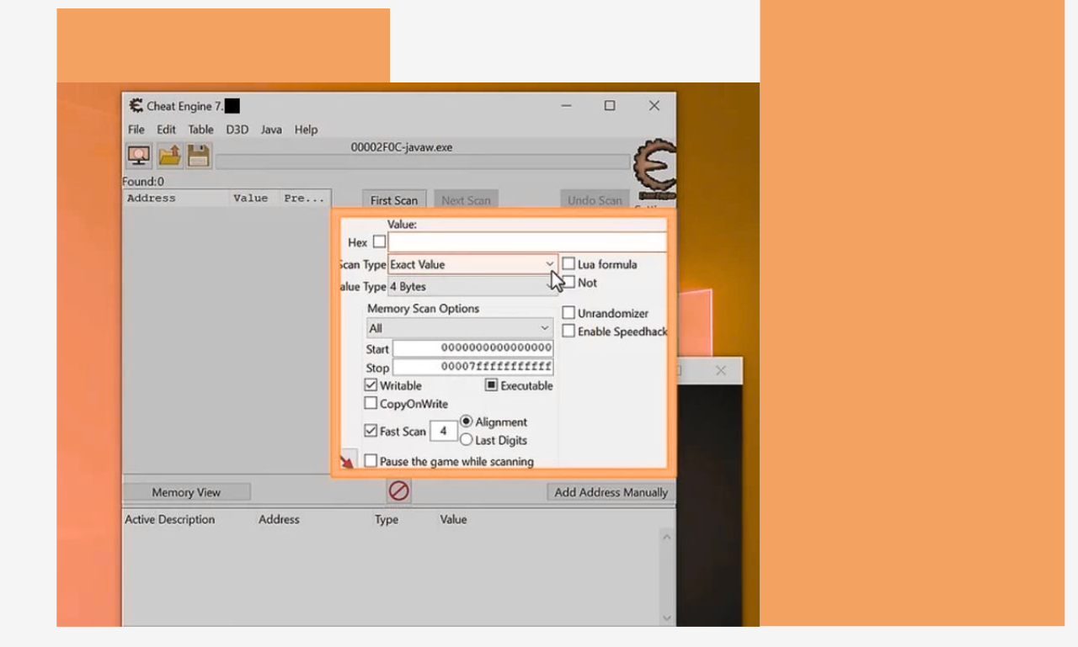1078x647 pixels.
Task: Click the floppy disk save icon
Action: tap(198, 156)
